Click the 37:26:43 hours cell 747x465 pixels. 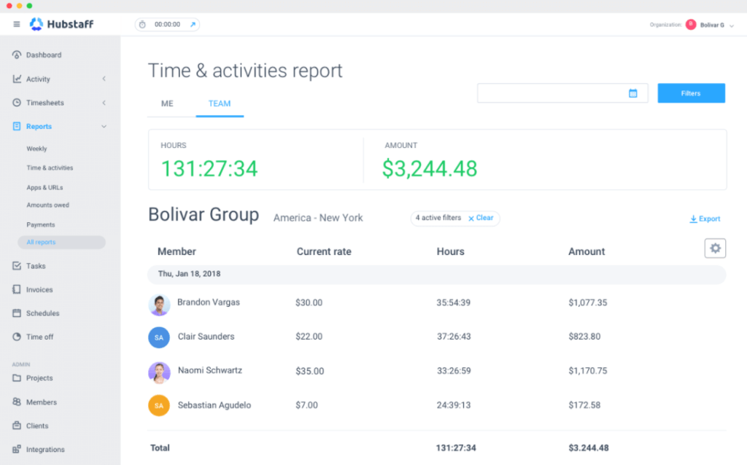point(454,337)
